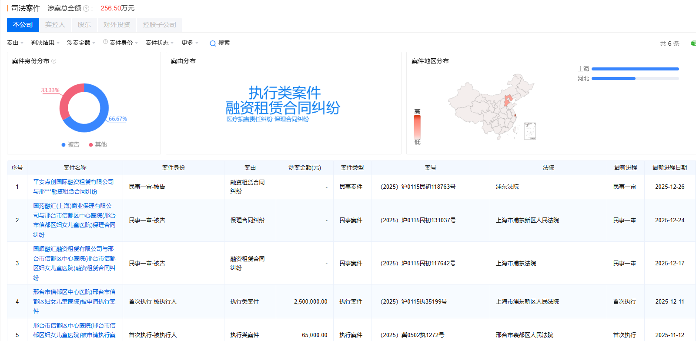Toggle the 其他 legend marker

(91, 145)
